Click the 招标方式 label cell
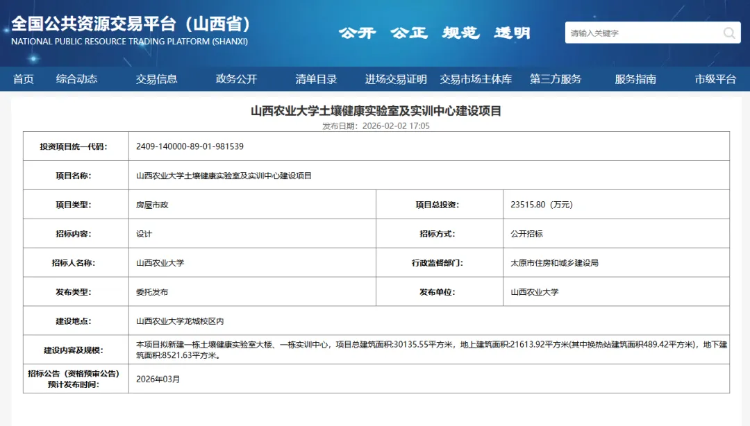The image size is (750, 426). 440,234
